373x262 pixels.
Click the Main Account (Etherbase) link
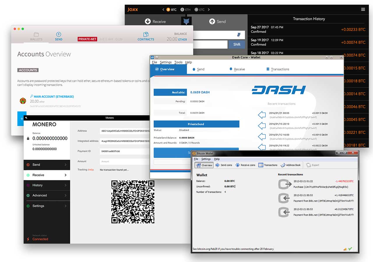tap(54, 97)
